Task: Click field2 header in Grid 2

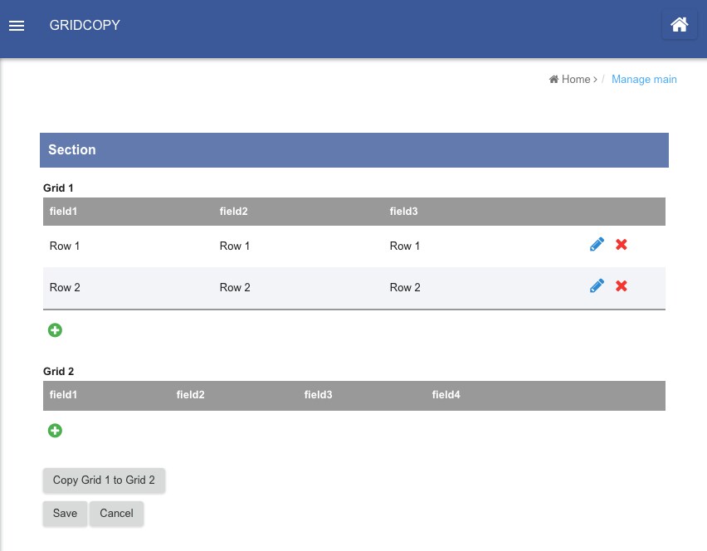Action: [x=190, y=394]
